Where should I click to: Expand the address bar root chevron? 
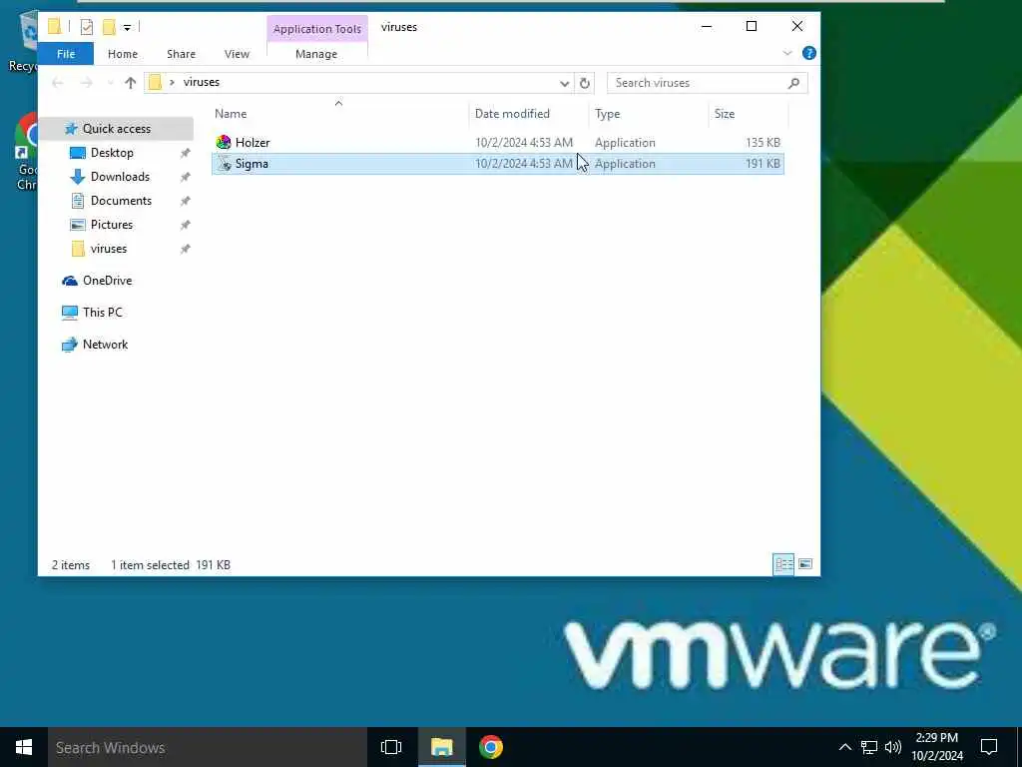(x=172, y=82)
